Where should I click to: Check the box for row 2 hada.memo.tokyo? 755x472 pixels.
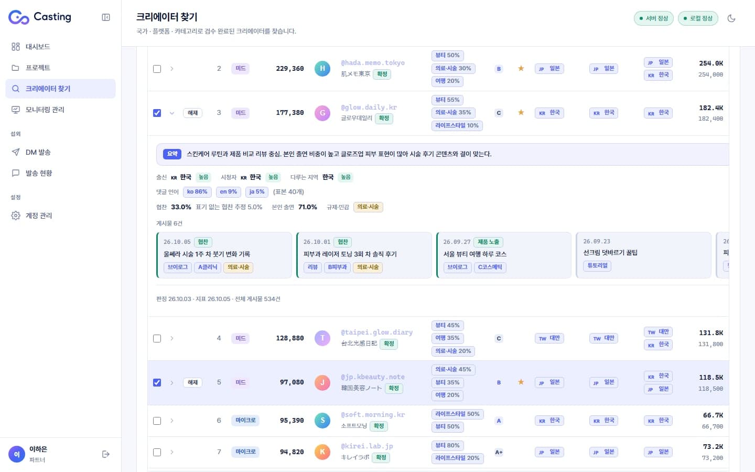157,69
